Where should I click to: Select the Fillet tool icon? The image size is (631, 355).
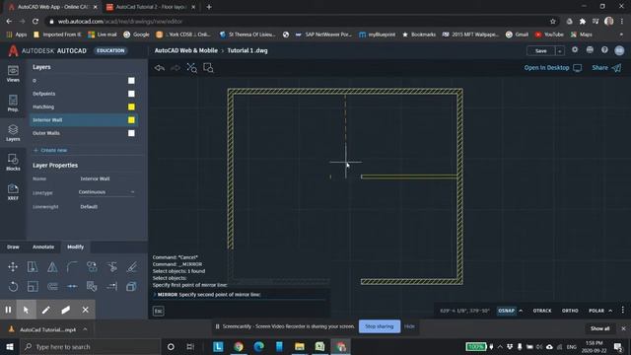72,267
